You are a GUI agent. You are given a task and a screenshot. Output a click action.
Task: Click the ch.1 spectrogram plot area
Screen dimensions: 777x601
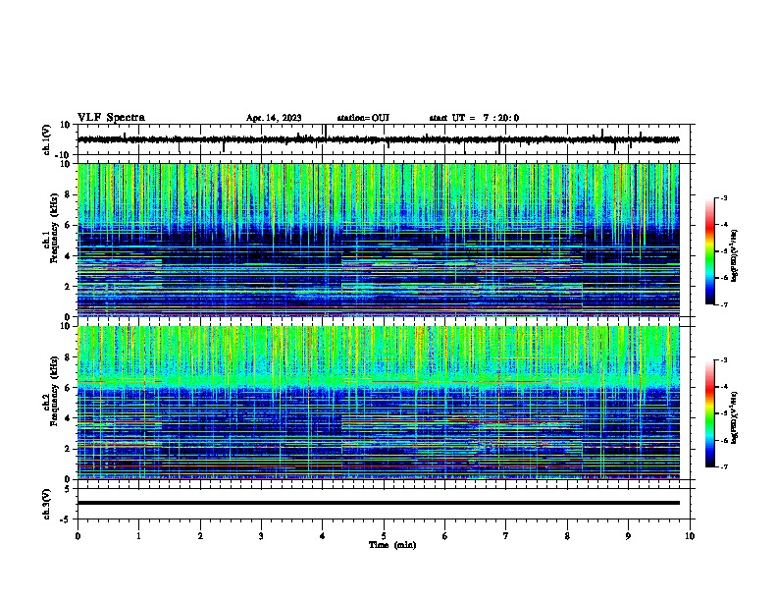coord(378,240)
